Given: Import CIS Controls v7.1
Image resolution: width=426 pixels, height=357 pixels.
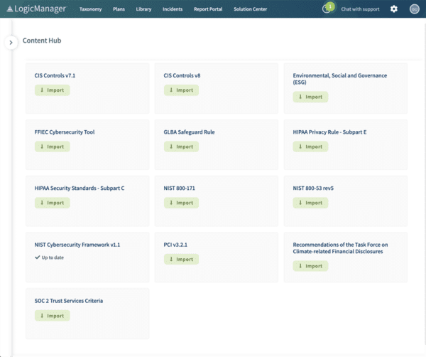Looking at the screenshot, I should pyautogui.click(x=52, y=90).
